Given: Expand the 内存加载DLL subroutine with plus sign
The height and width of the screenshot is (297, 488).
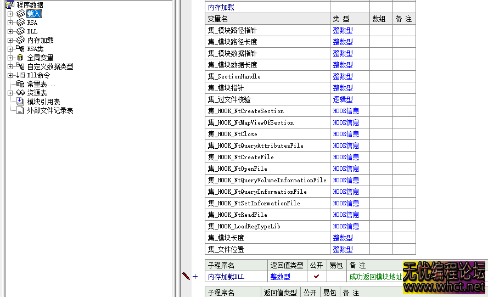Looking at the screenshot, I should 195,277.
